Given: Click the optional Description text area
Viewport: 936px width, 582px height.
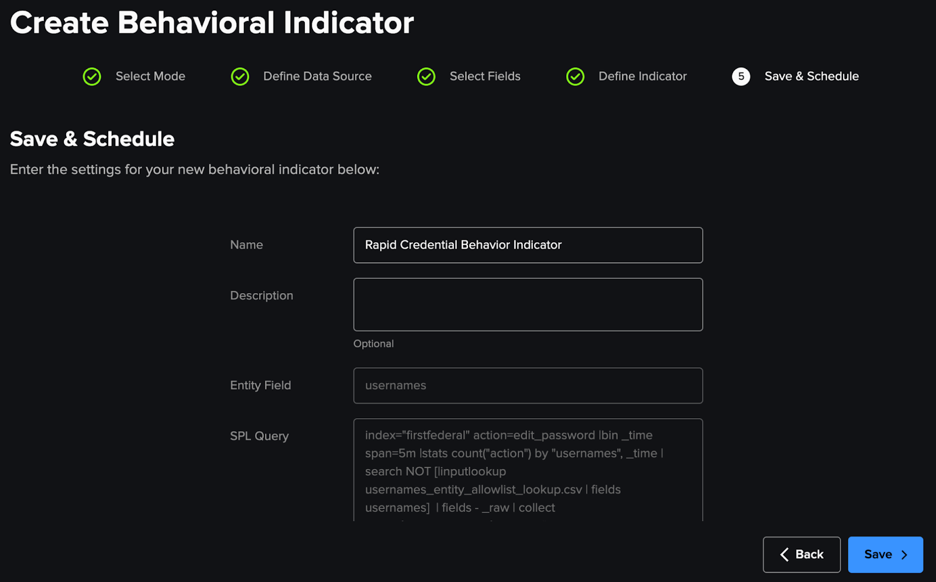Looking at the screenshot, I should tap(527, 304).
